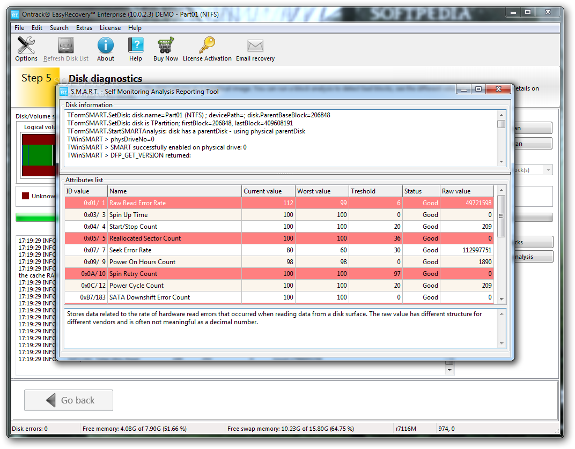
Task: Click Disk errors: 0 in status bar
Action: coord(30,429)
